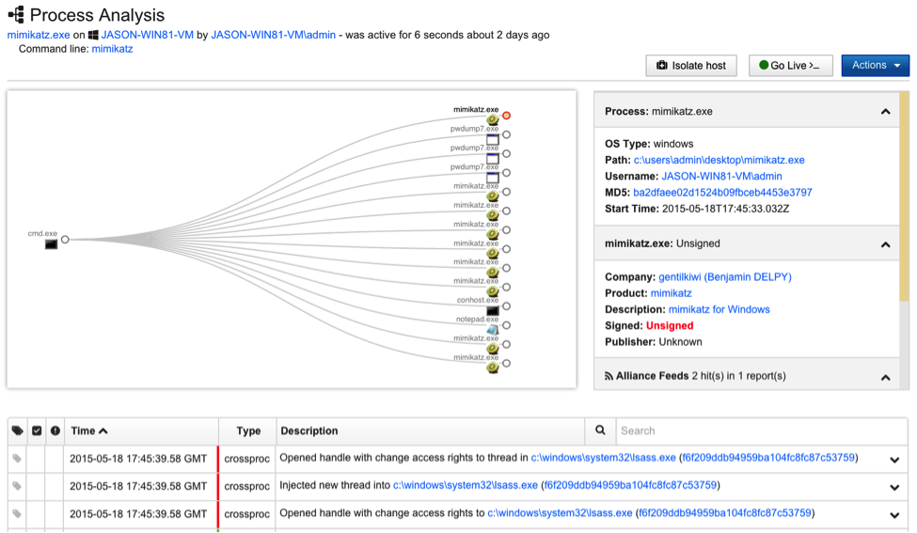Collapse the Alliance Feeds section
917x533 pixels.
pyautogui.click(x=885, y=377)
